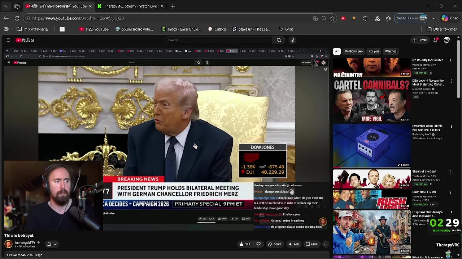Select the All filter chip
The image size is (462, 259).
[337, 51]
